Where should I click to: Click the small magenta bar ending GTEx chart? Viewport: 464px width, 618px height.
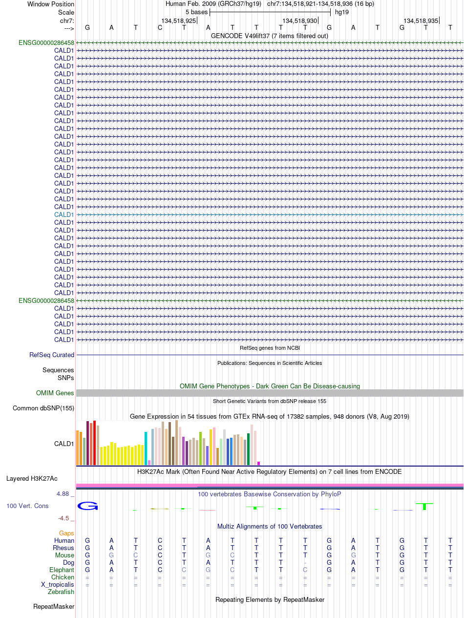pyautogui.click(x=259, y=463)
